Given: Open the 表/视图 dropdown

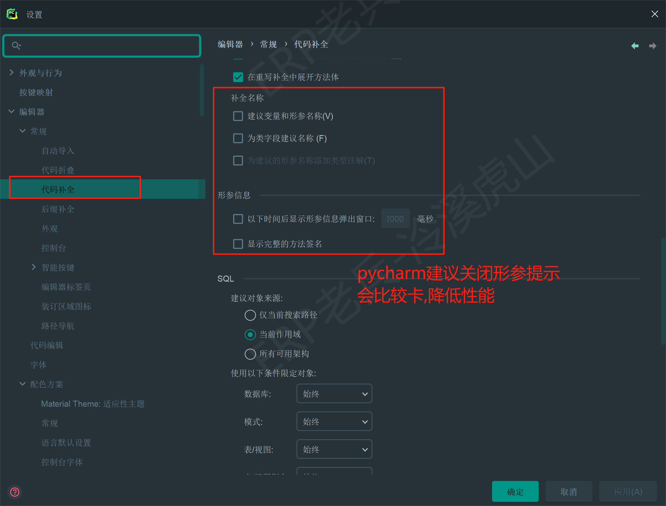Looking at the screenshot, I should [334, 449].
